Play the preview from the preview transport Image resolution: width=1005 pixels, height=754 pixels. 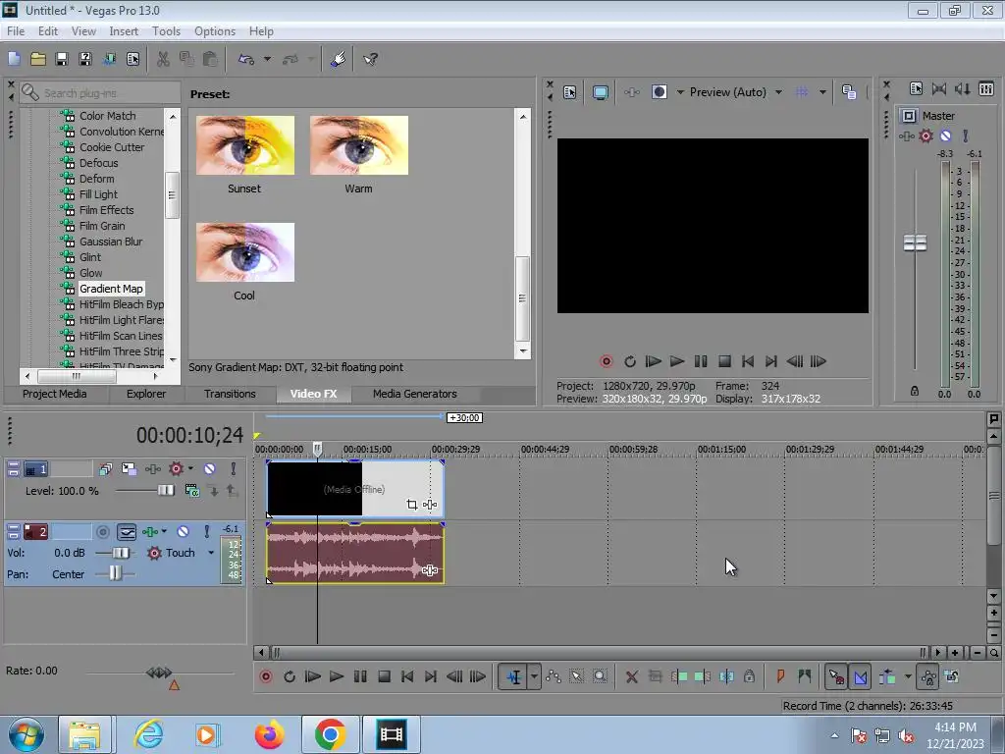[677, 361]
